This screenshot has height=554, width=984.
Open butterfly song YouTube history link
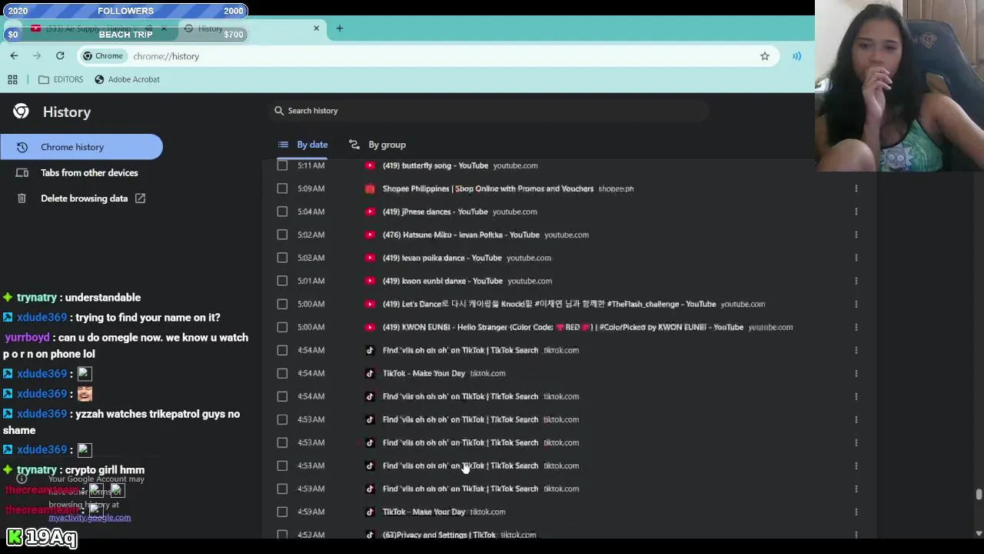[x=435, y=165]
